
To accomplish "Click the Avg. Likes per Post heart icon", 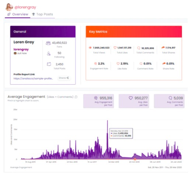I will 131,98.
